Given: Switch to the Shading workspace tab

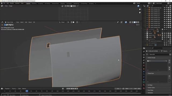Looking at the screenshot, I should 63,3.
